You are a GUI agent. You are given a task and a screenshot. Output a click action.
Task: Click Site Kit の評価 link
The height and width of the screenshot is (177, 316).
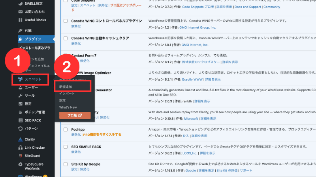click(227, 170)
